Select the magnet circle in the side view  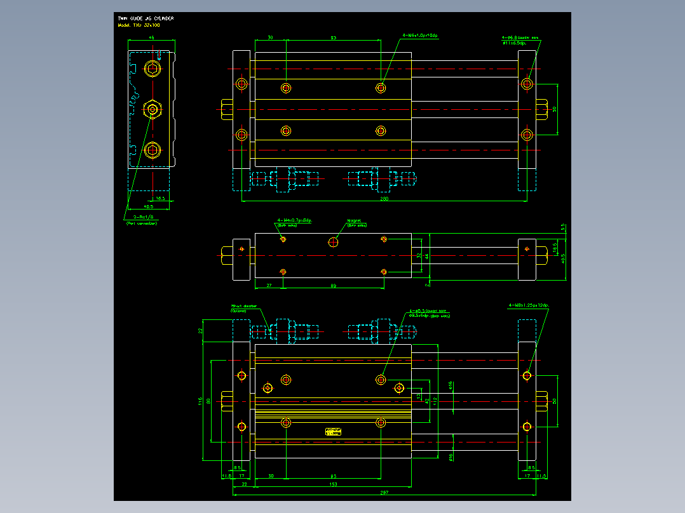[x=333, y=242]
